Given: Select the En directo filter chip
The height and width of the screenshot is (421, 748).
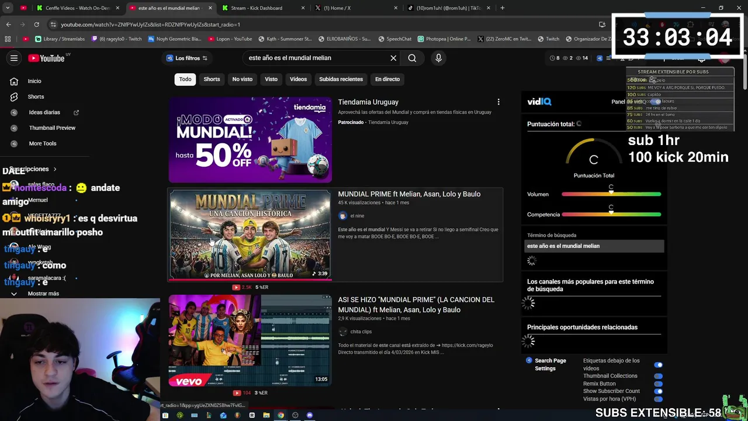Looking at the screenshot, I should click(x=387, y=79).
